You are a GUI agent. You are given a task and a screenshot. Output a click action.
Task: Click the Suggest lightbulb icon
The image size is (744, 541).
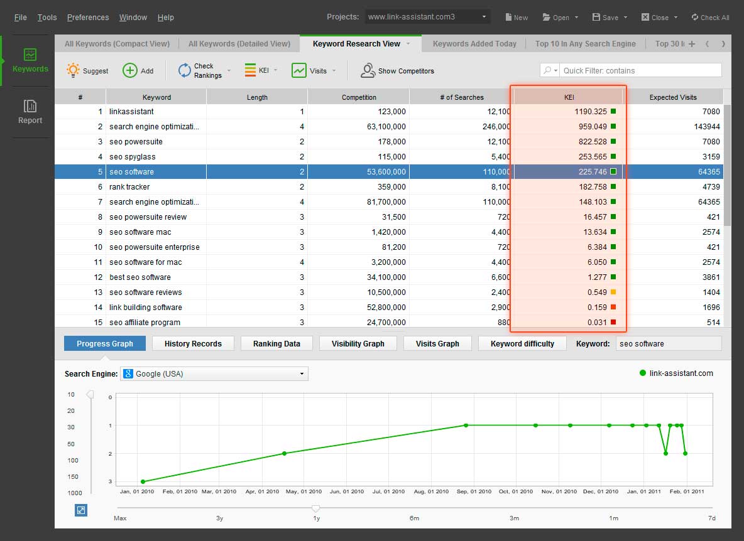pyautogui.click(x=74, y=71)
